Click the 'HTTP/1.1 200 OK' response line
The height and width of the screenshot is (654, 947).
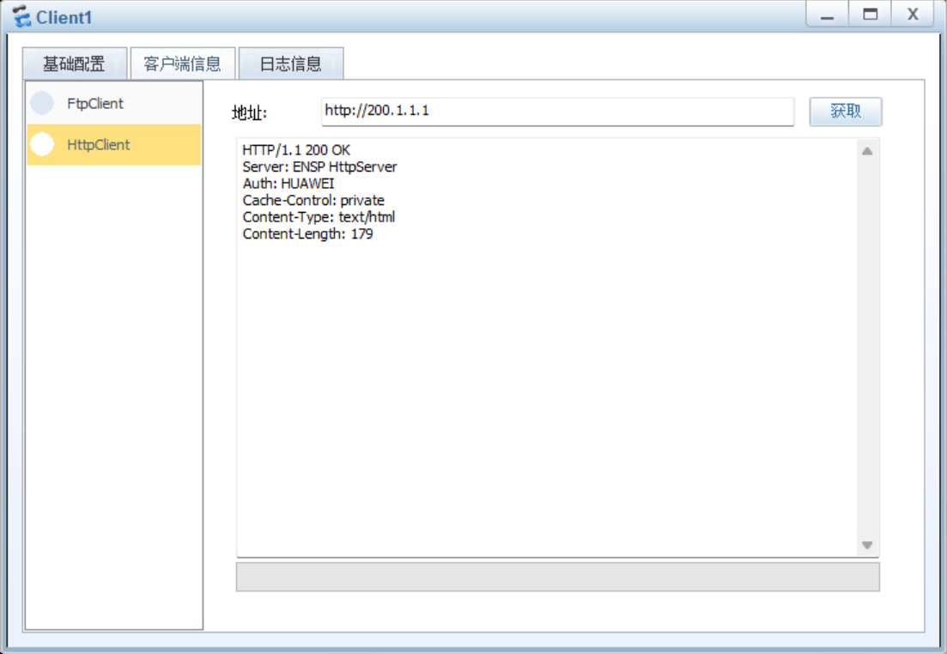point(296,149)
